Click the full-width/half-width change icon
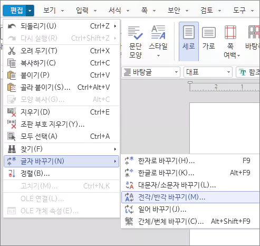The width and height of the screenshot is (260, 246). 129,197
